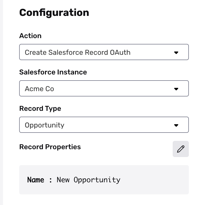Click the "Record Type" field label
Image resolution: width=205 pixels, height=205 pixels.
tap(40, 109)
